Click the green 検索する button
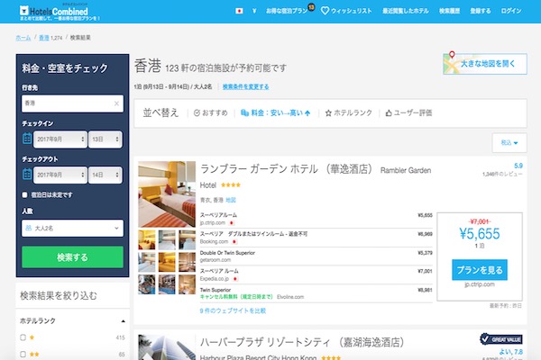This screenshot has width=541, height=360. [x=72, y=257]
